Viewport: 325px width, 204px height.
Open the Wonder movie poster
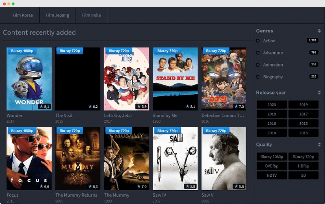[x=29, y=79]
